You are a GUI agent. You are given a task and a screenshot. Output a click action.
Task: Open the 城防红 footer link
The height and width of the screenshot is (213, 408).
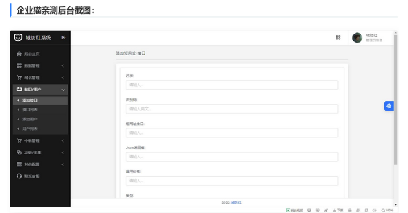236,203
